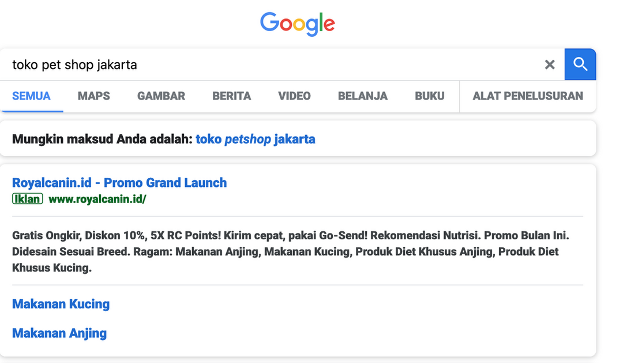
Task: Open the Makanan Anjing sitelink
Action: [59, 333]
